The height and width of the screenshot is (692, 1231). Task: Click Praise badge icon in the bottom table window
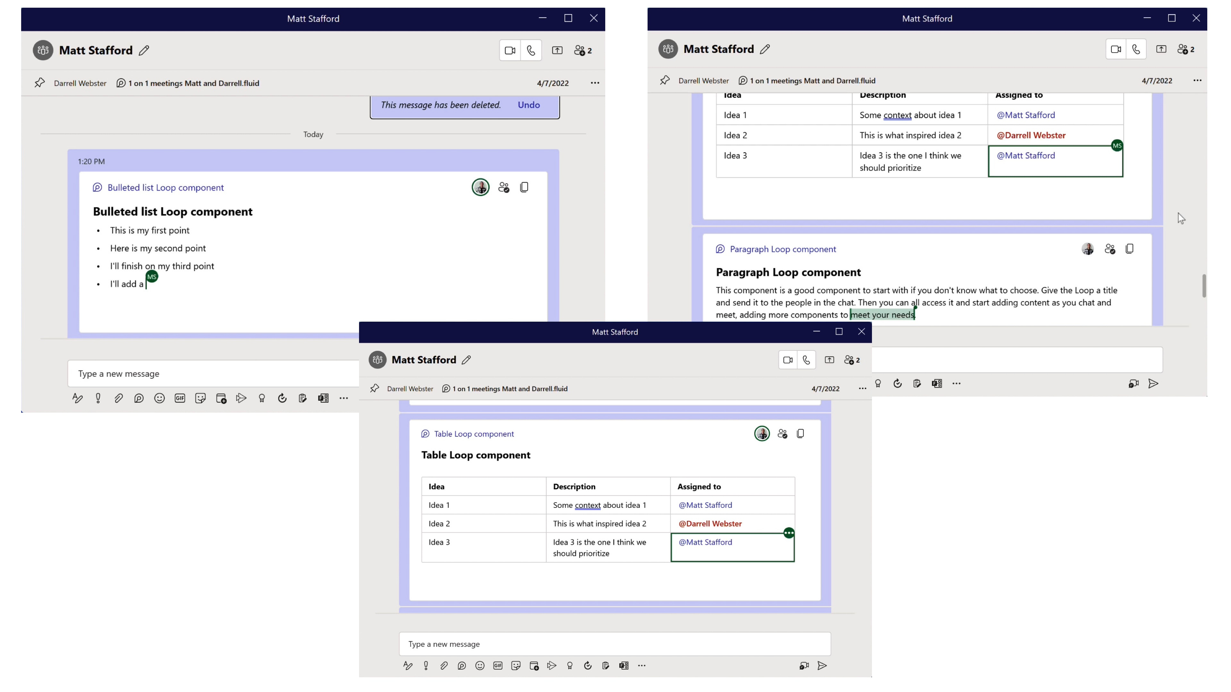570,666
